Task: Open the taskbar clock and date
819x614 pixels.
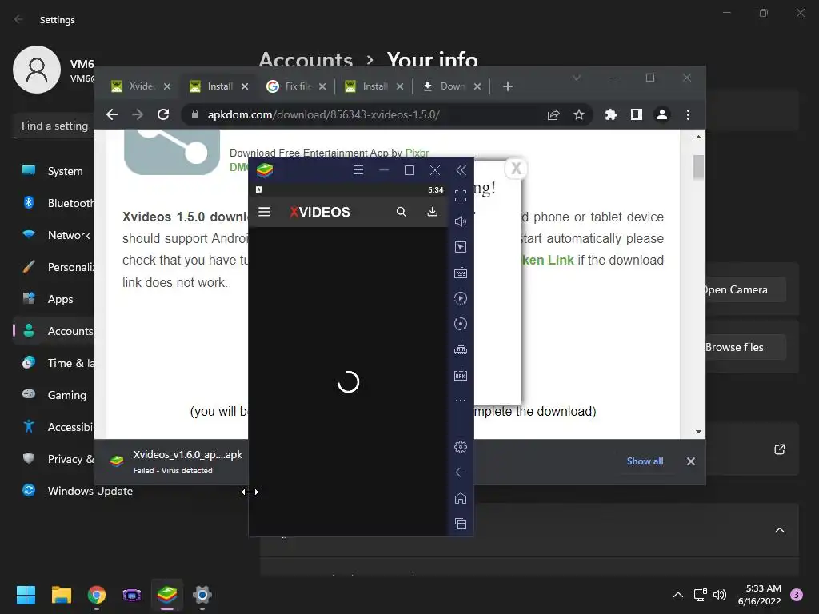Action: tap(760, 595)
